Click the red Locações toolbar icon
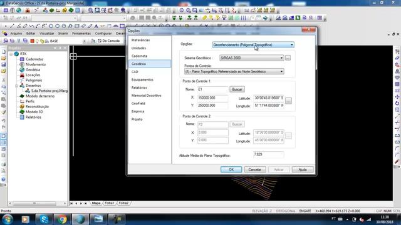Image resolution: width=401 pixels, height=225 pixels. (28, 11)
